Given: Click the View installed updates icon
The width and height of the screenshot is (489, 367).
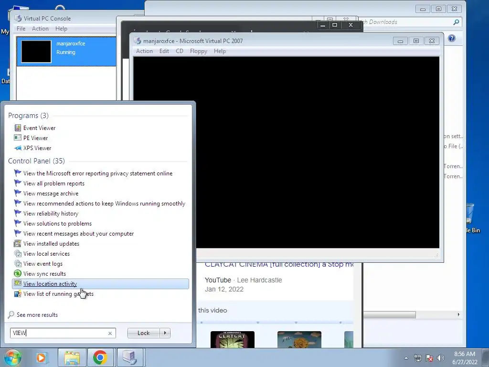Looking at the screenshot, I should 18,243.
